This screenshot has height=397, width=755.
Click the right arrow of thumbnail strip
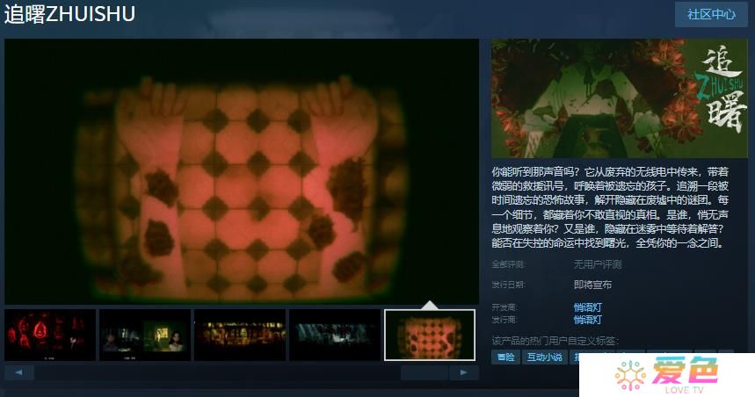coord(464,372)
